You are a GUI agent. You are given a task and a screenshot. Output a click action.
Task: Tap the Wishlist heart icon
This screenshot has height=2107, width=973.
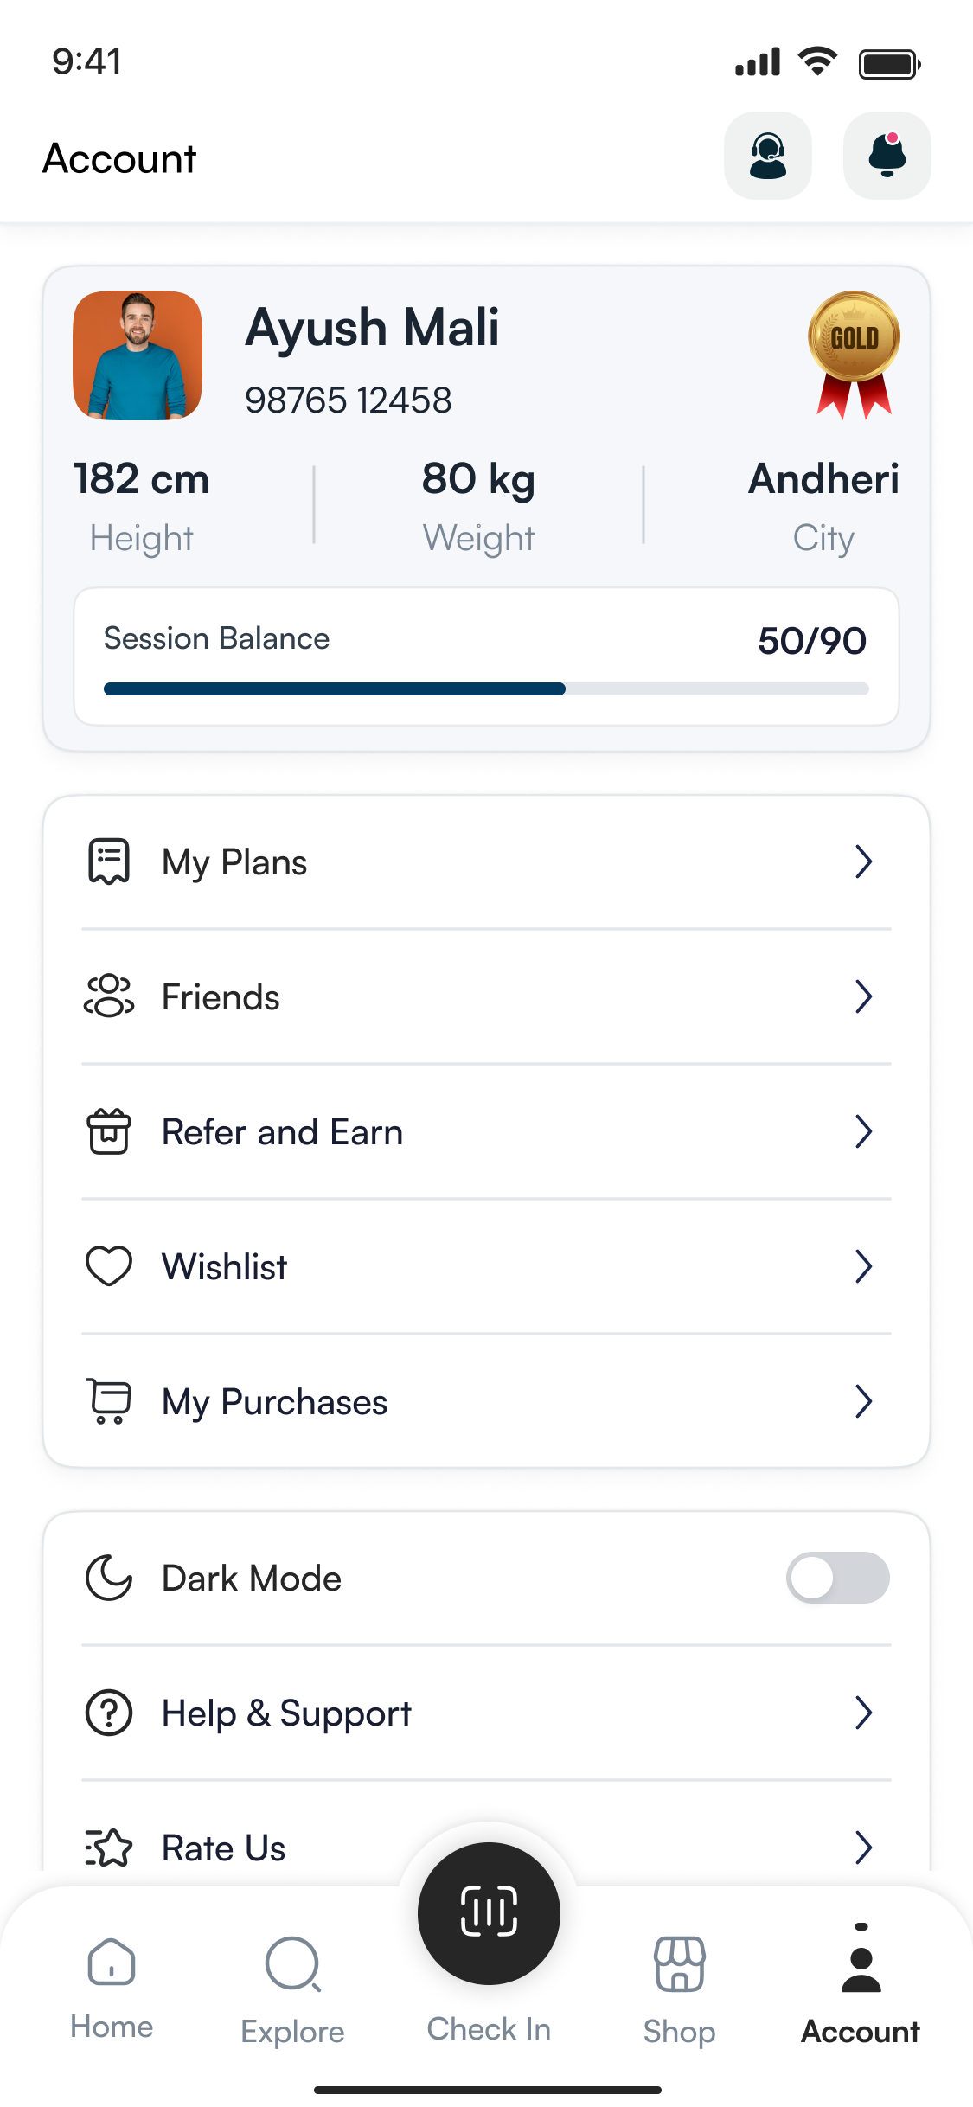pyautogui.click(x=109, y=1266)
